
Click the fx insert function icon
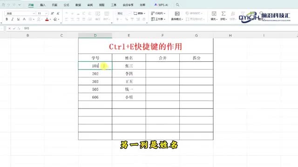tap(19, 28)
